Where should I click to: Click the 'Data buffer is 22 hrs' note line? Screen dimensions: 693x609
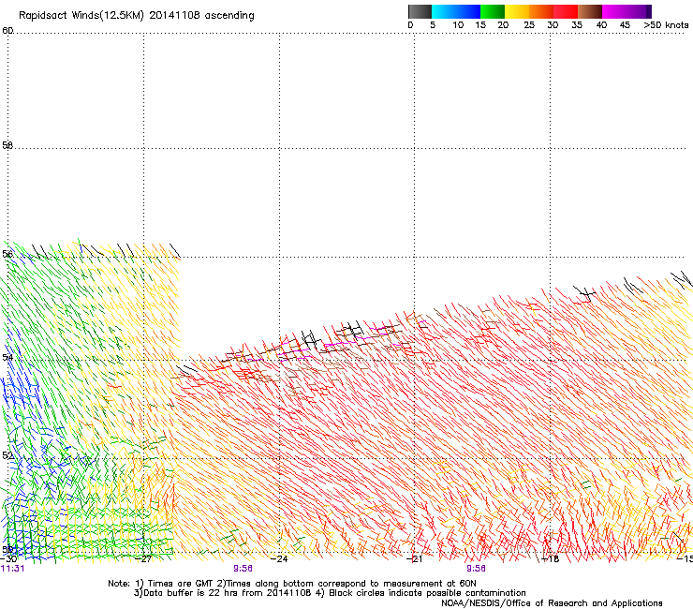pyautogui.click(x=330, y=593)
